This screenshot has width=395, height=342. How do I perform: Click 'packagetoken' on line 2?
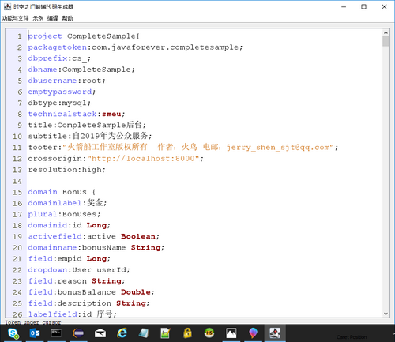pos(58,47)
